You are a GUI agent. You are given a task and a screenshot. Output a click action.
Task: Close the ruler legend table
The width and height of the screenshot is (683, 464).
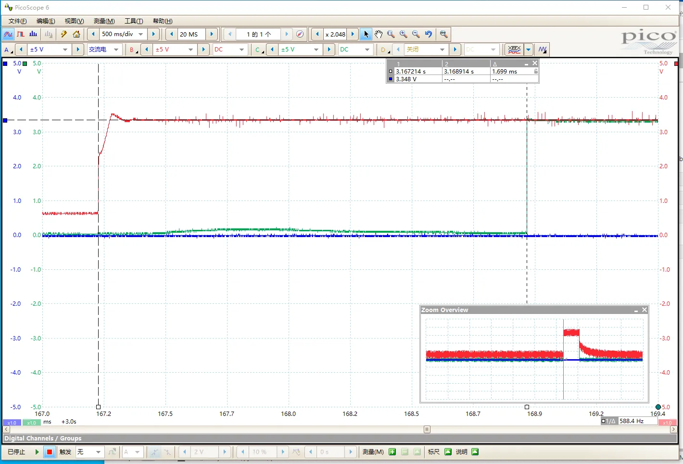tap(535, 63)
